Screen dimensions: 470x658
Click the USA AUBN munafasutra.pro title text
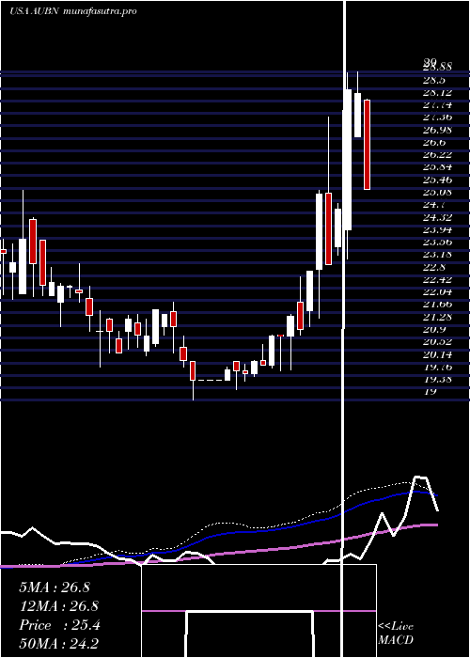(x=73, y=11)
